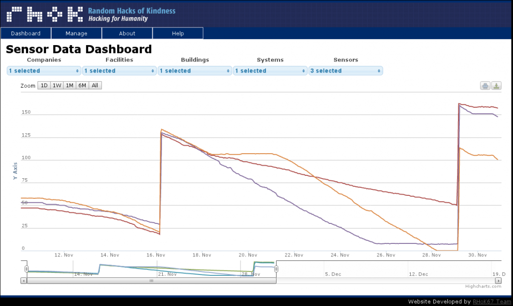Click the scrollbar left arrow
This screenshot has height=306, width=513.
point(24,281)
